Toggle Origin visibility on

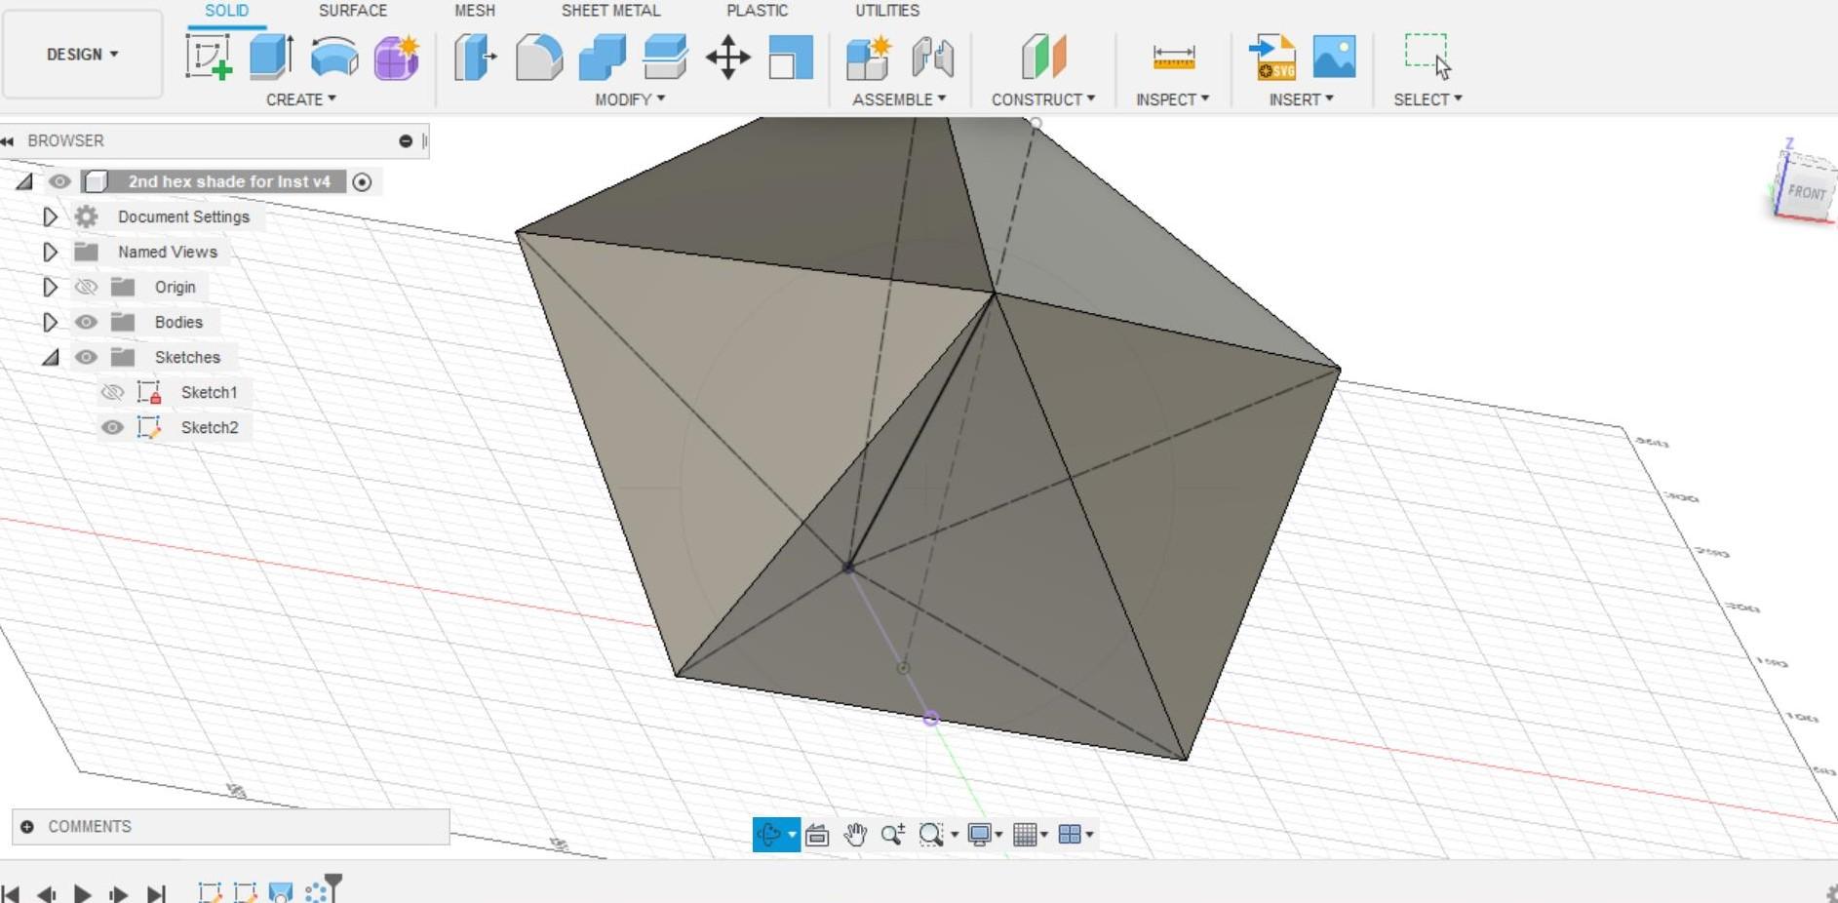(87, 286)
